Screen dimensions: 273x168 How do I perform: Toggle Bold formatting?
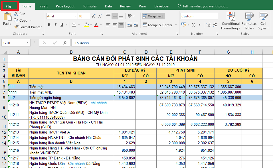pos(49,25)
